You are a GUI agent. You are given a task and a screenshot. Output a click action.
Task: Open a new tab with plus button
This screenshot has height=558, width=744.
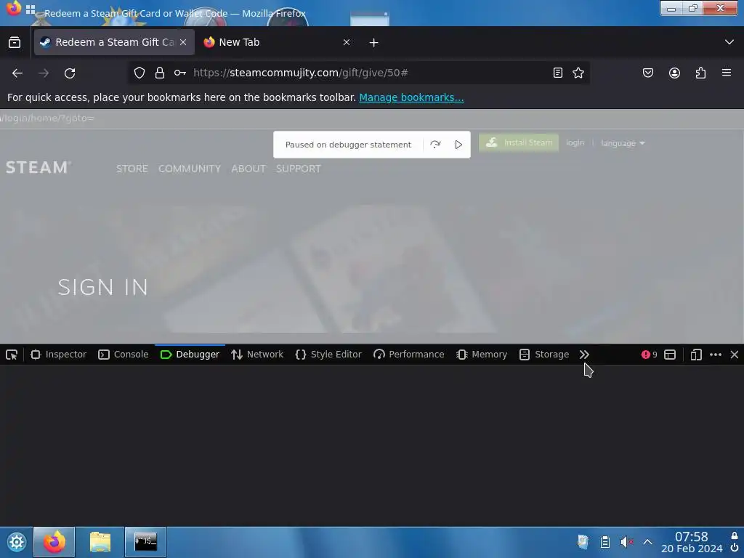374,43
